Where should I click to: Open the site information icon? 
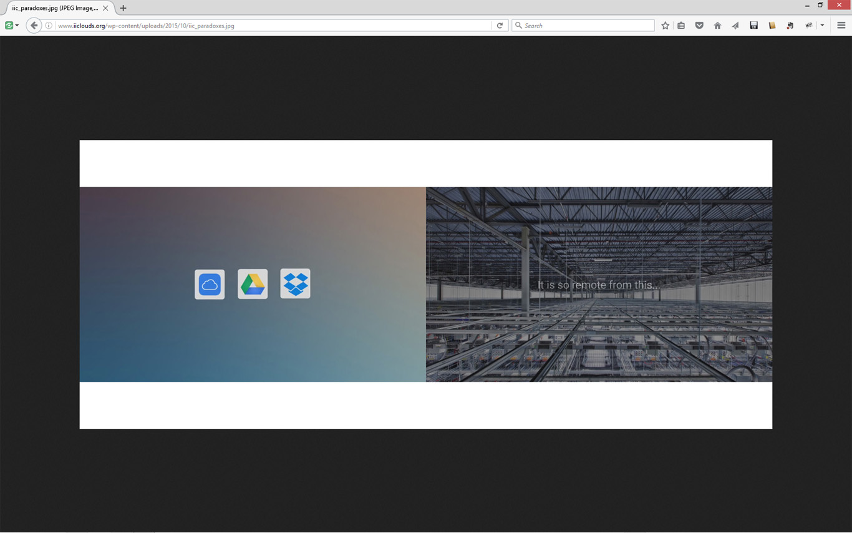point(49,26)
